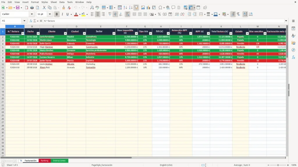
Task: Click the Insert chart icon
Action: click(x=148, y=8)
